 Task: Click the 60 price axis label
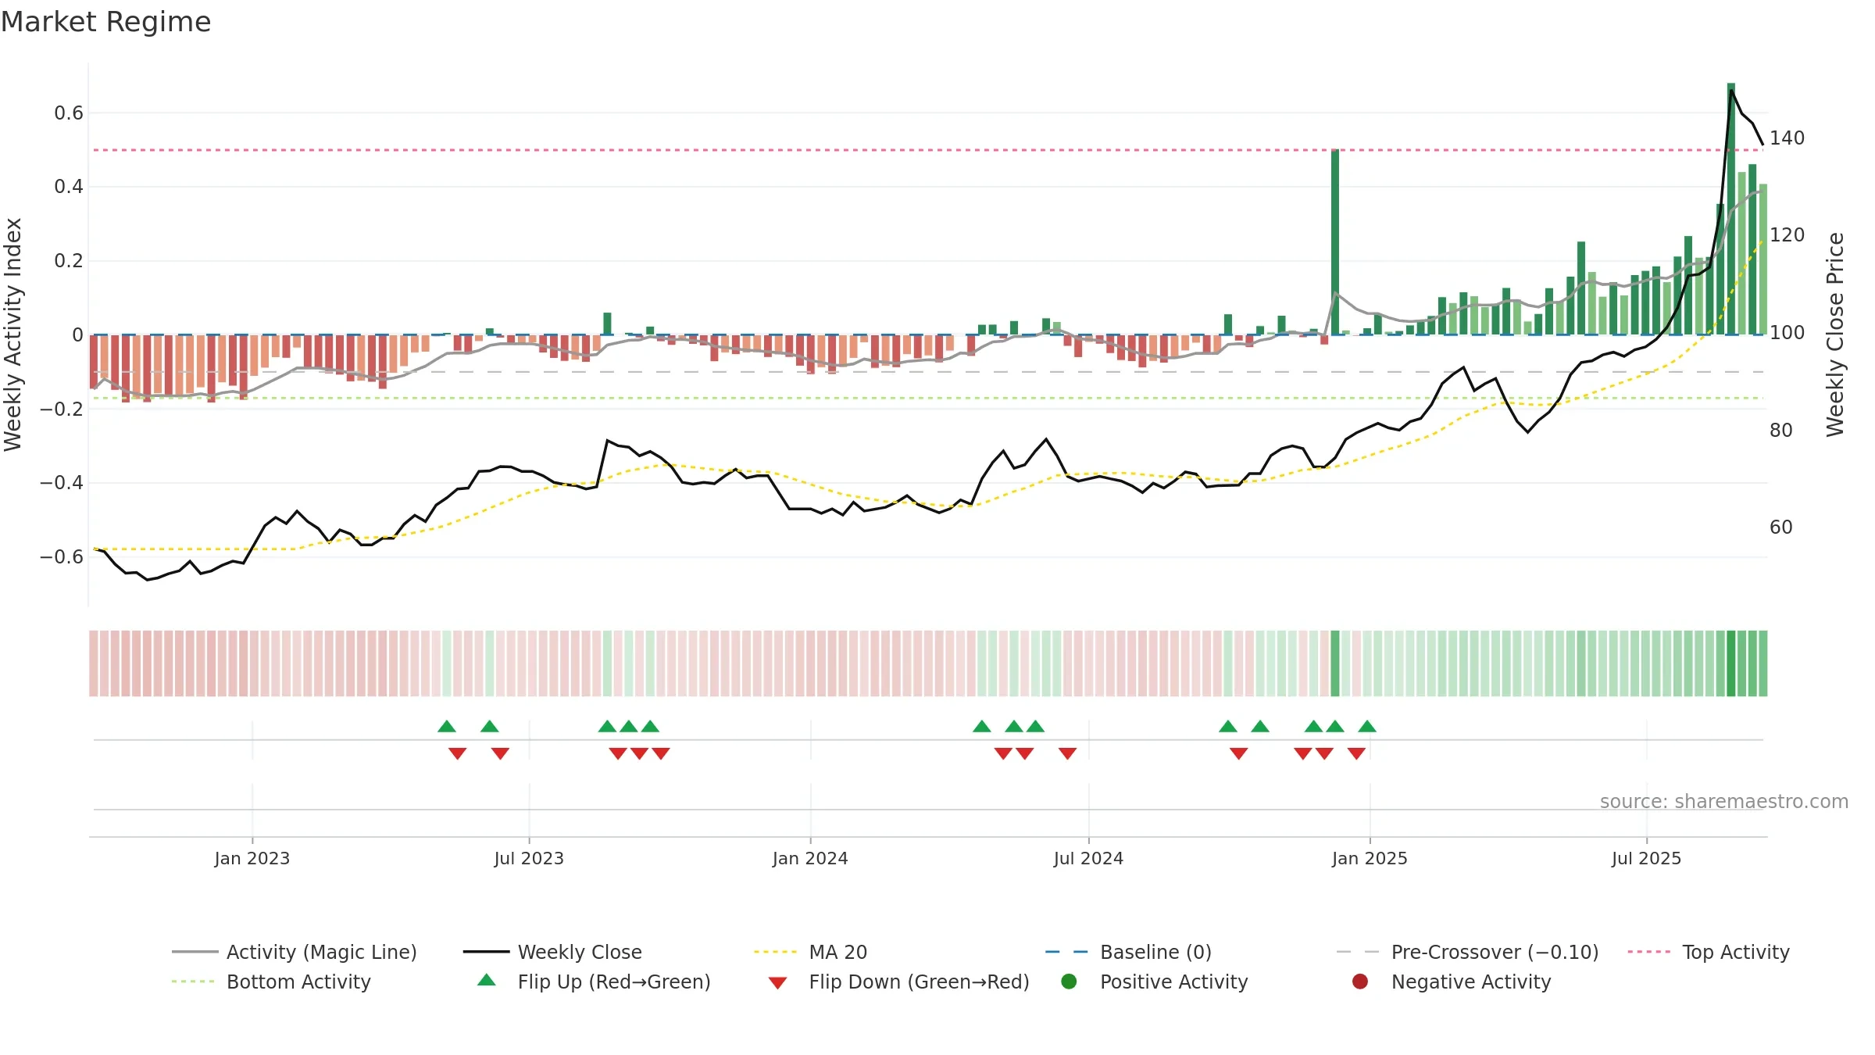coord(1781,527)
